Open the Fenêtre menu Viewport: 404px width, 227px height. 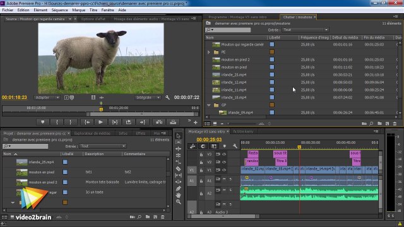tap(108, 10)
